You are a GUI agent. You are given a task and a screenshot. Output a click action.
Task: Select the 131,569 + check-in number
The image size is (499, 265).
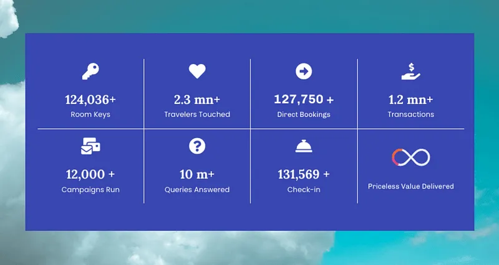point(304,174)
